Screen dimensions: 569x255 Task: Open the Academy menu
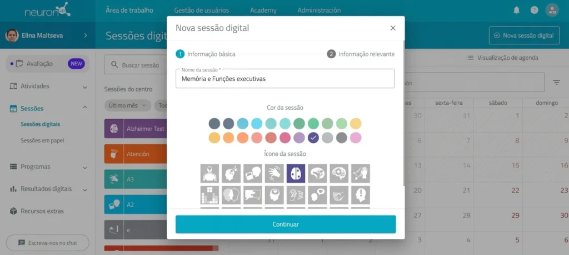point(263,10)
